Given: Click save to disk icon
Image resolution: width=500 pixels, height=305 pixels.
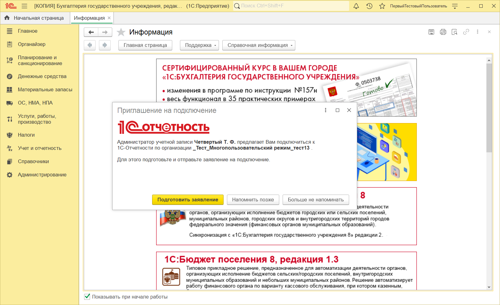Looking at the screenshot, I should pyautogui.click(x=431, y=32).
